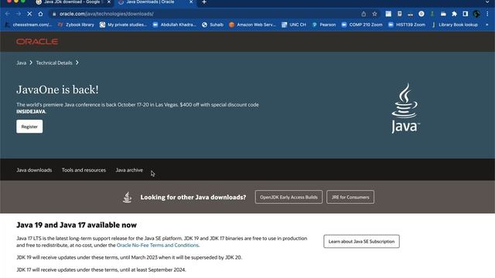Show more bookmarks with the overflow arrow
Screen dimensions: 495x278
point(487,25)
